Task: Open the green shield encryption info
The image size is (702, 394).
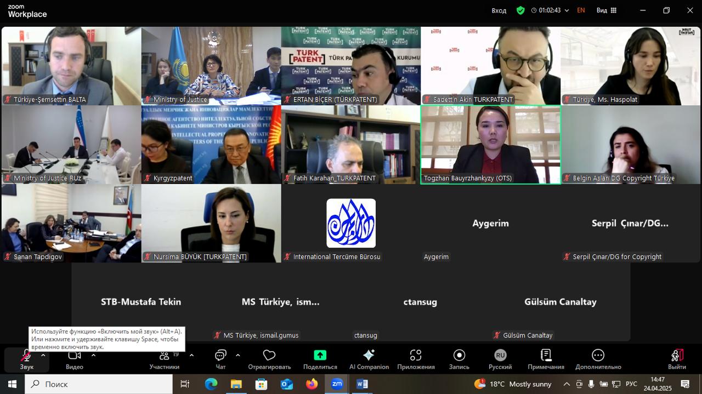Action: click(520, 10)
